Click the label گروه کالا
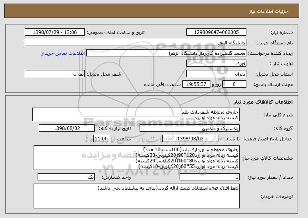This screenshot has width=308, height=218. point(284,128)
